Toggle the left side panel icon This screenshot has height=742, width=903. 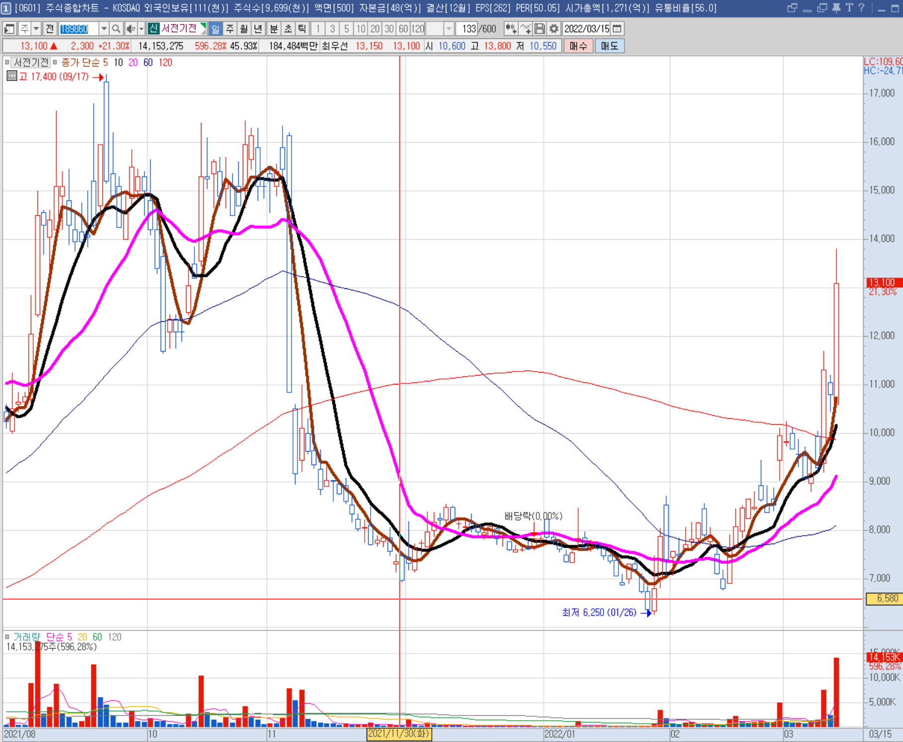pyautogui.click(x=9, y=29)
